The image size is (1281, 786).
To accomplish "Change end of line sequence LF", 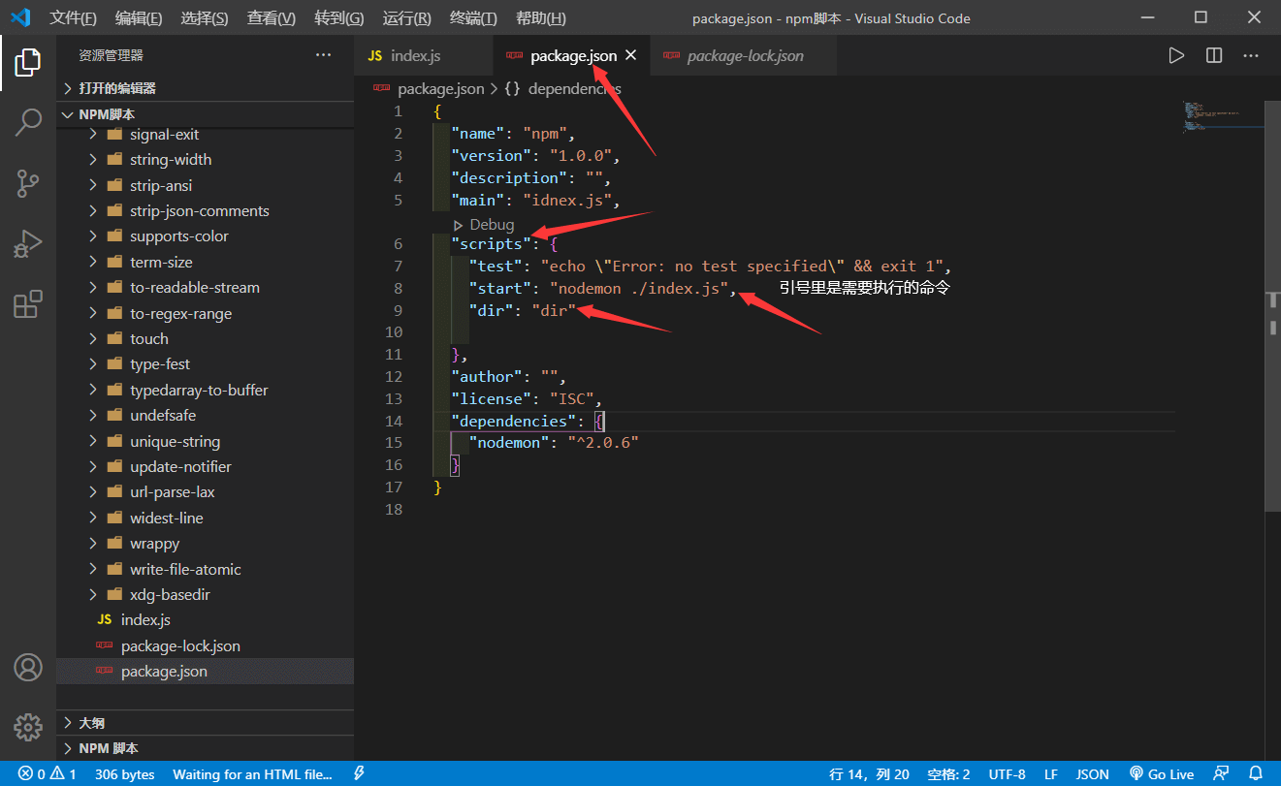I will pos(1051,774).
